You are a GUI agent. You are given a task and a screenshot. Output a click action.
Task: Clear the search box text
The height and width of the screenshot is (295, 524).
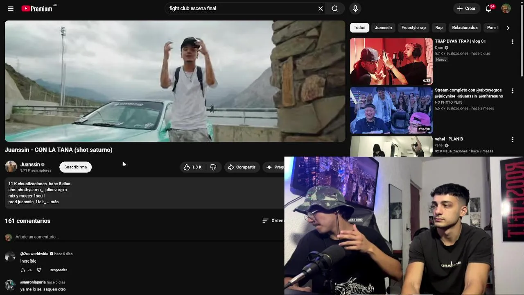click(321, 9)
